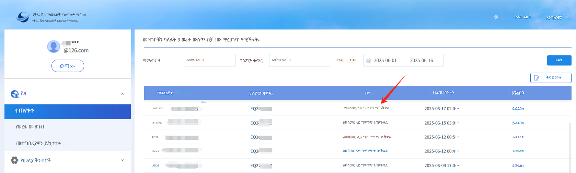Click the start date 2025-06-01
576x173 pixels.
(385, 61)
